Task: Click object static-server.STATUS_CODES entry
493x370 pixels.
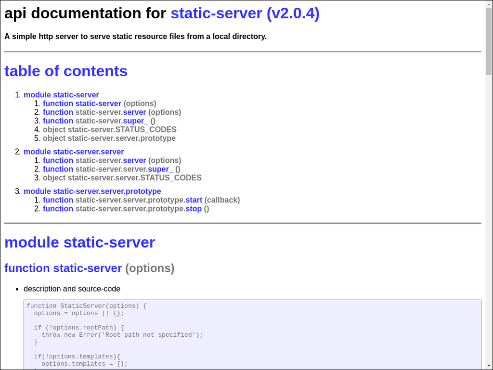Action: [109, 130]
